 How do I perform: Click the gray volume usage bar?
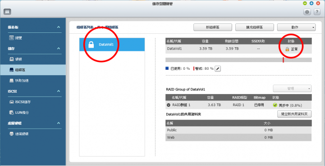pos(238,60)
